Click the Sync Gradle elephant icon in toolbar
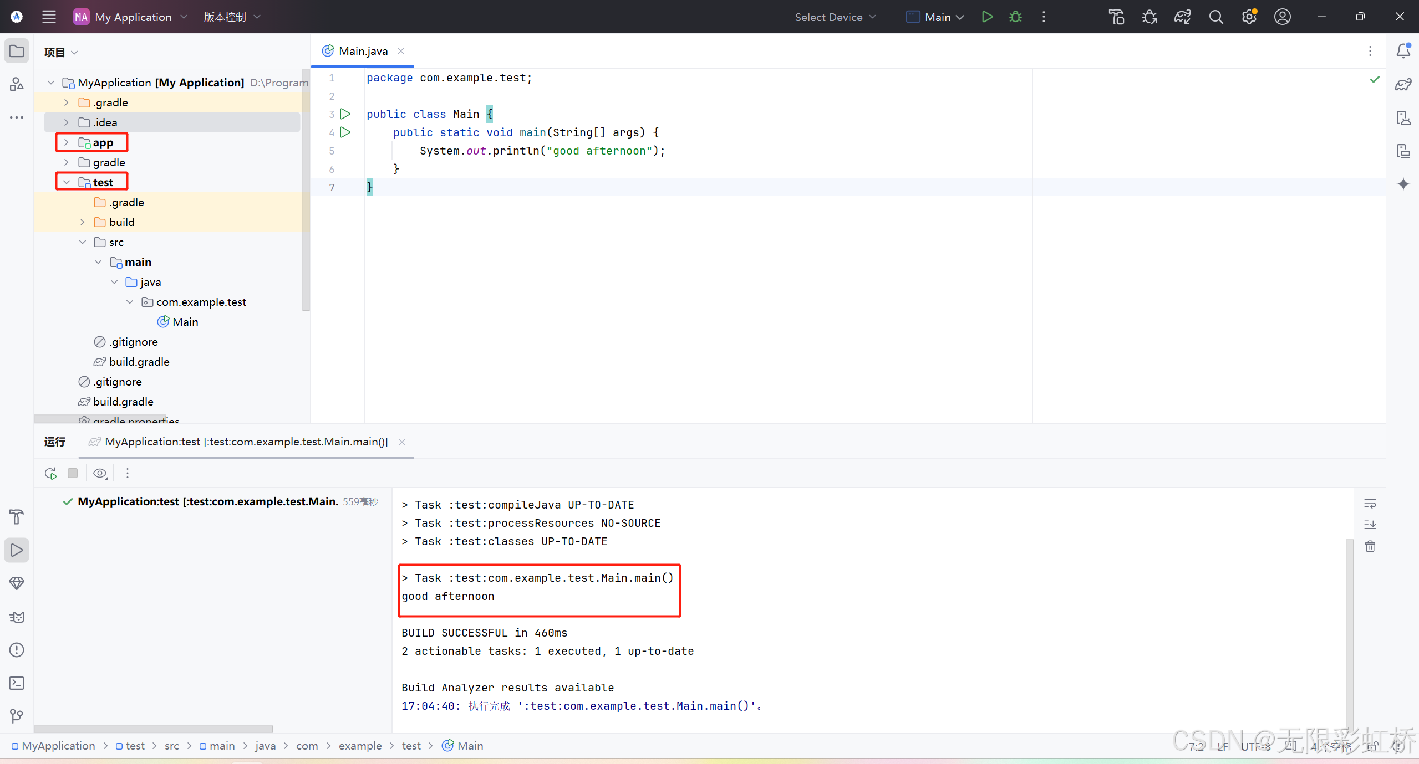Screen dimensions: 1419x764 click(1182, 17)
